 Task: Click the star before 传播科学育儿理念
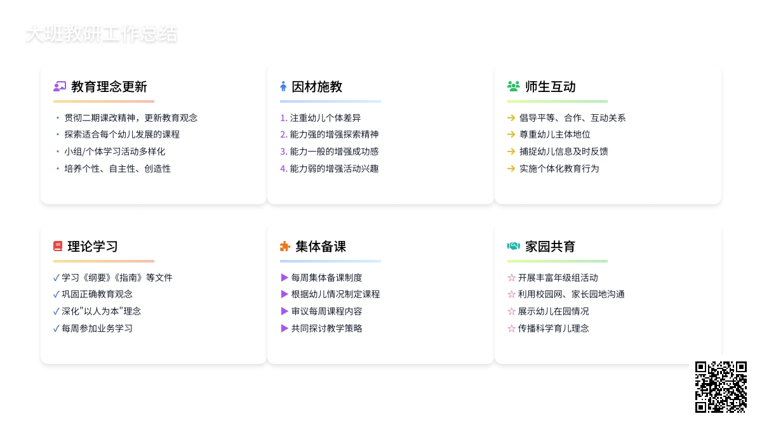click(x=511, y=328)
